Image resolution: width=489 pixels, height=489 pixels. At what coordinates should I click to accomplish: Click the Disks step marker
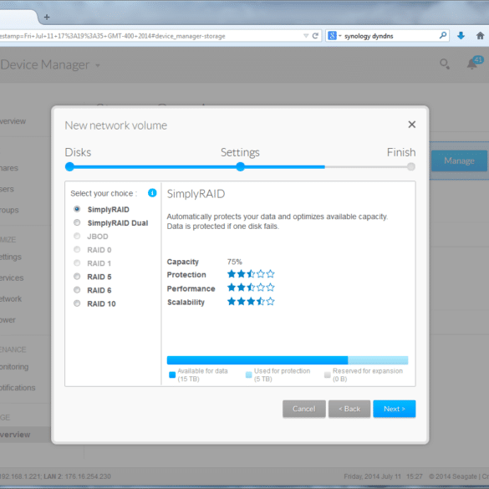coord(69,167)
